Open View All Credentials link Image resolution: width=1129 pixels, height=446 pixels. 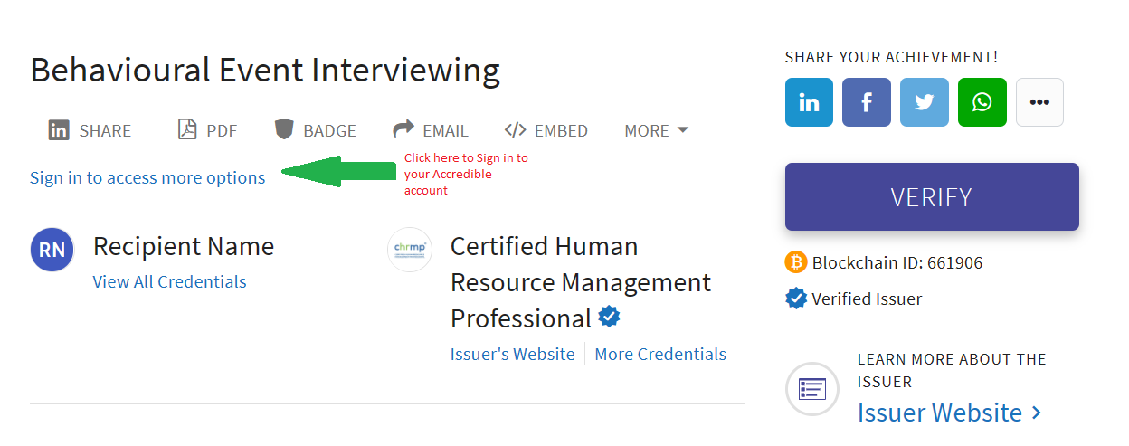[169, 281]
